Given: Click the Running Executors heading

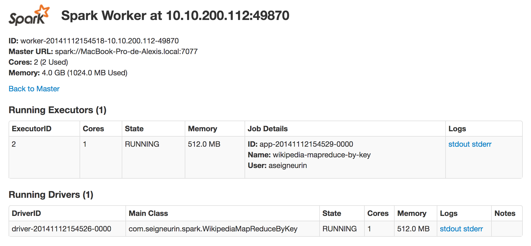Looking at the screenshot, I should point(57,110).
